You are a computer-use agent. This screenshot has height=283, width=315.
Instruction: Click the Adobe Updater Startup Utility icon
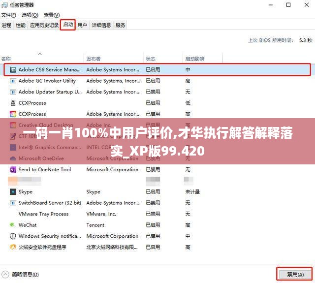click(13, 92)
